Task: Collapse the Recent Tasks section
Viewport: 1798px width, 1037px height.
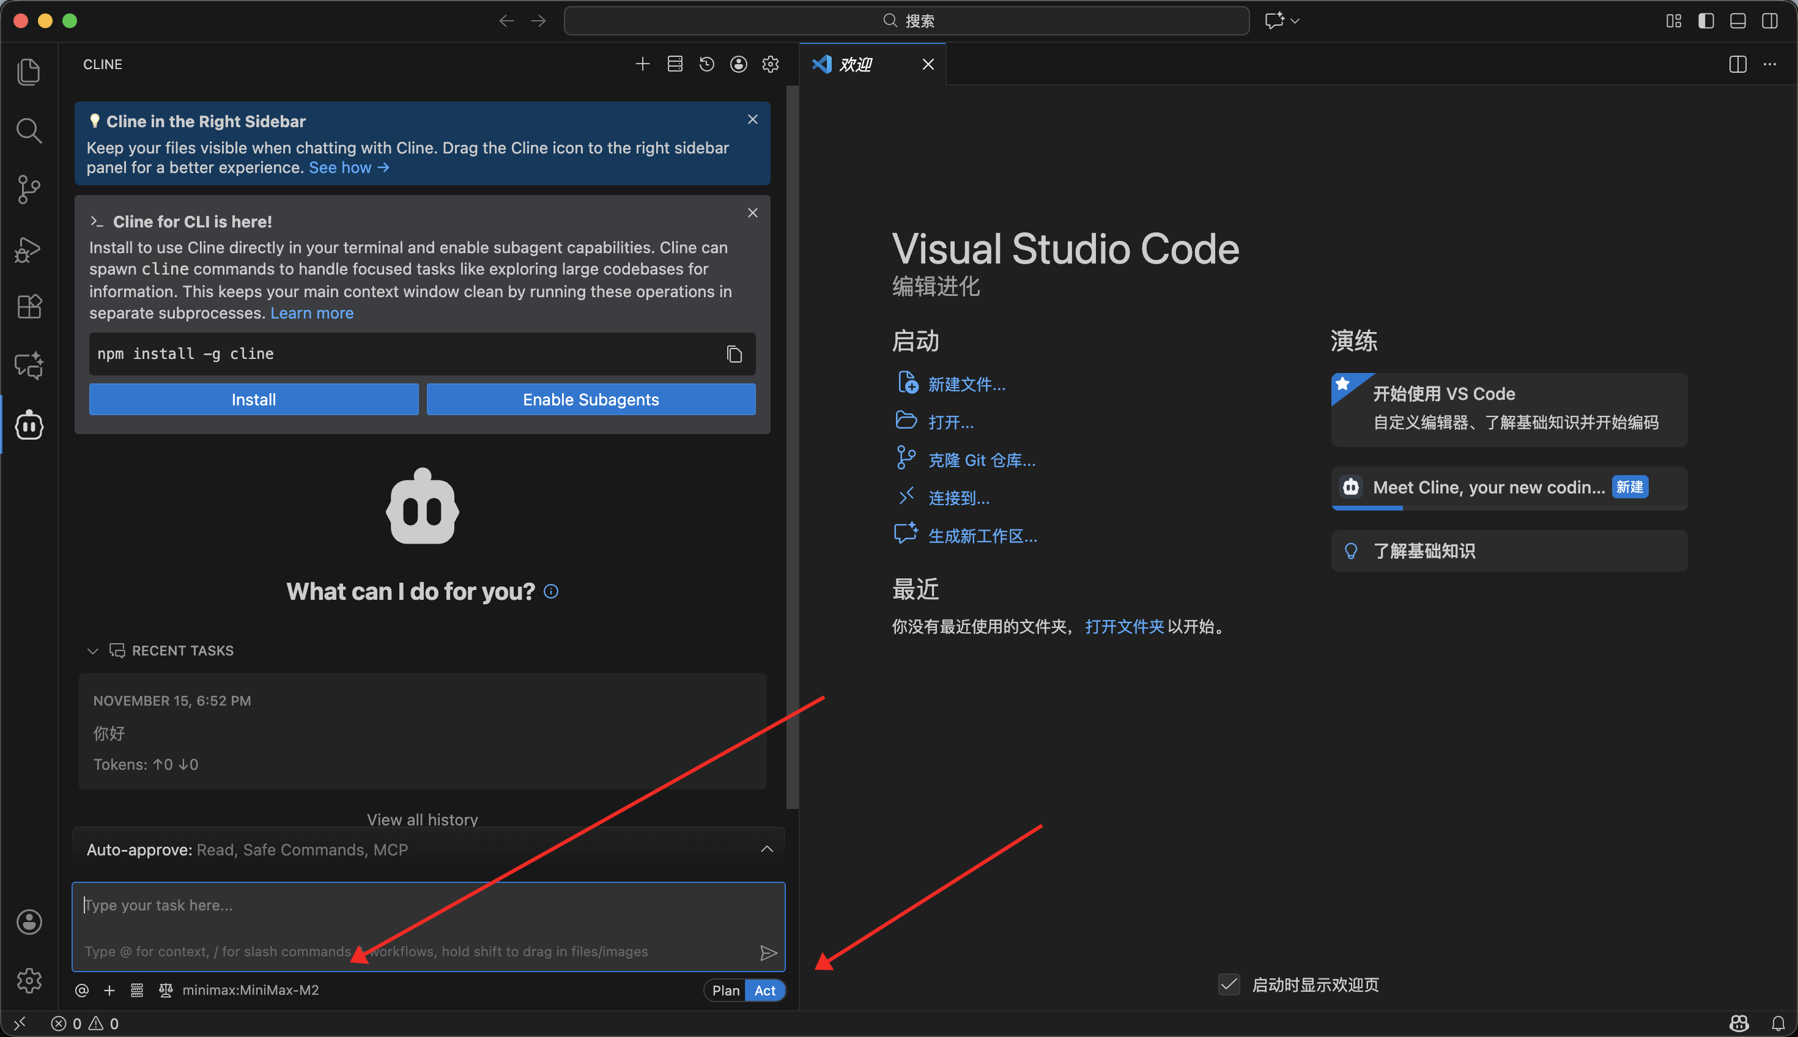Action: pyautogui.click(x=92, y=651)
